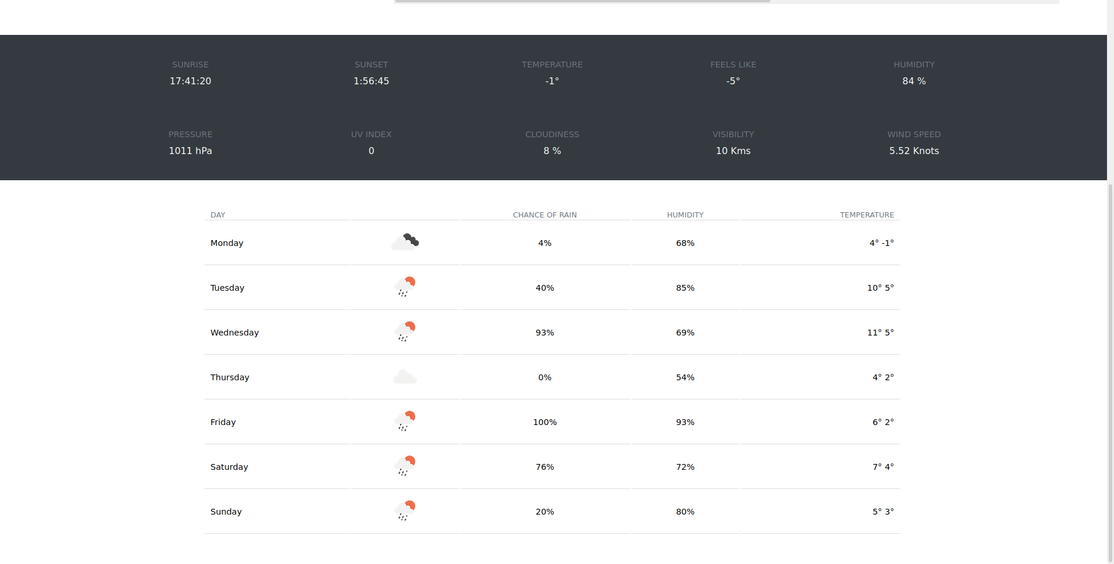Viewport: 1114px width, 564px height.
Task: Click Sunday's rain weather icon
Action: [405, 511]
